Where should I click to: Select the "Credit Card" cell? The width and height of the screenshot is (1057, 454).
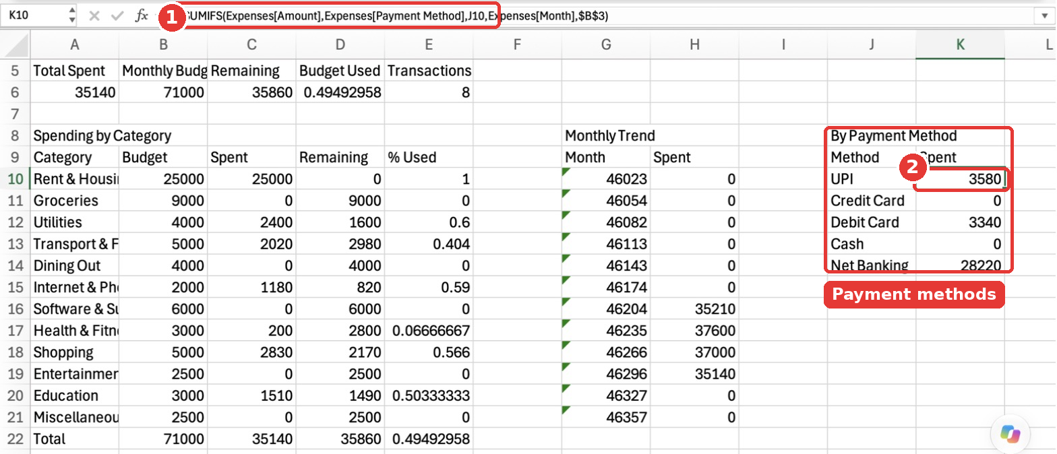pyautogui.click(x=872, y=201)
